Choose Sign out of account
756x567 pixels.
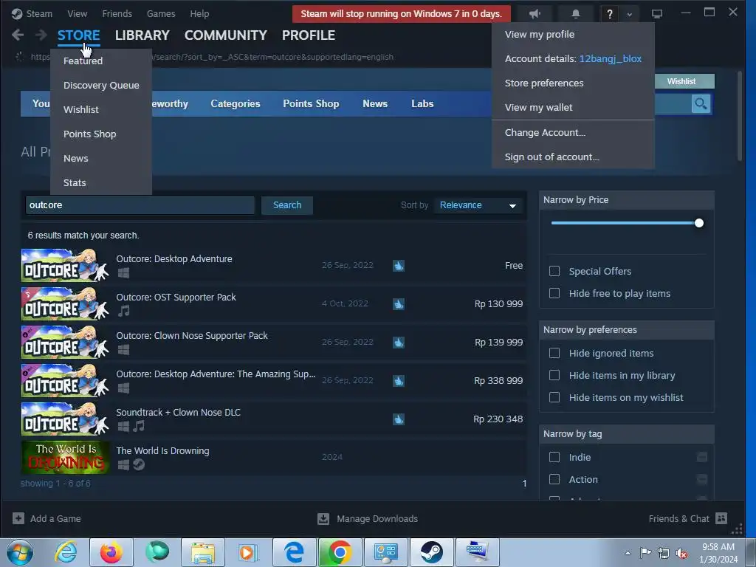(551, 157)
